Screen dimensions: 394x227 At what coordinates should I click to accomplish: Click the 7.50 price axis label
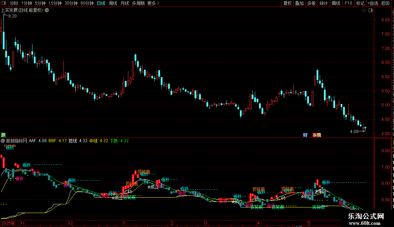[x=385, y=34]
